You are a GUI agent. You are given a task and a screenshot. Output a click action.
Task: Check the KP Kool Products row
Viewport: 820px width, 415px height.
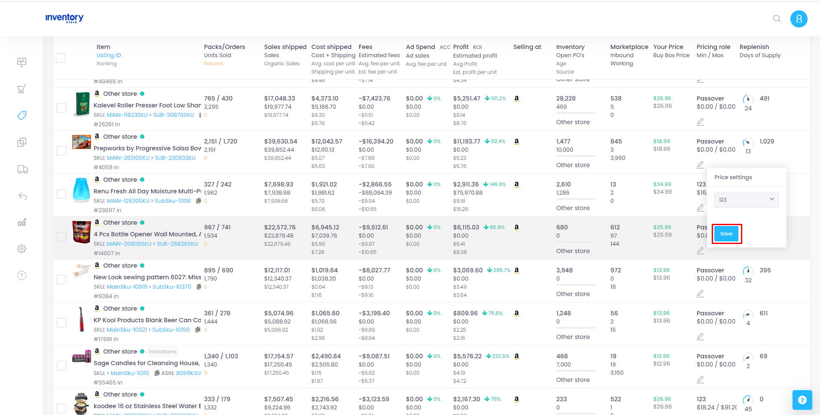[x=61, y=323]
